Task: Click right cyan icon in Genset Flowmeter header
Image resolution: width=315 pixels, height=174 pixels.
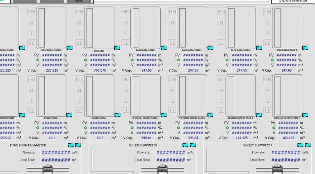Action: pyautogui.click(x=308, y=145)
